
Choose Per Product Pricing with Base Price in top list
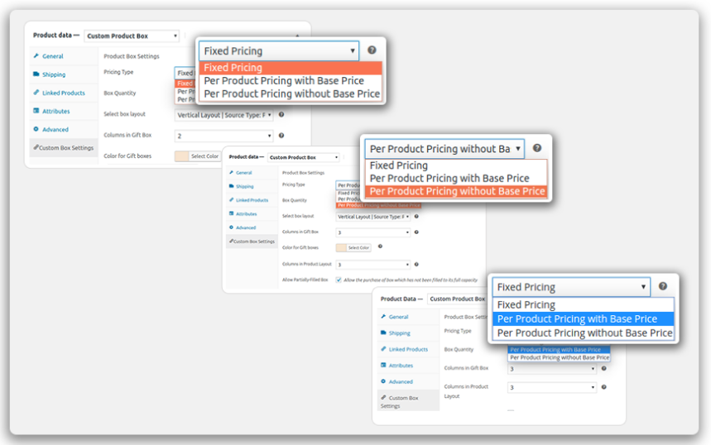[291, 81]
